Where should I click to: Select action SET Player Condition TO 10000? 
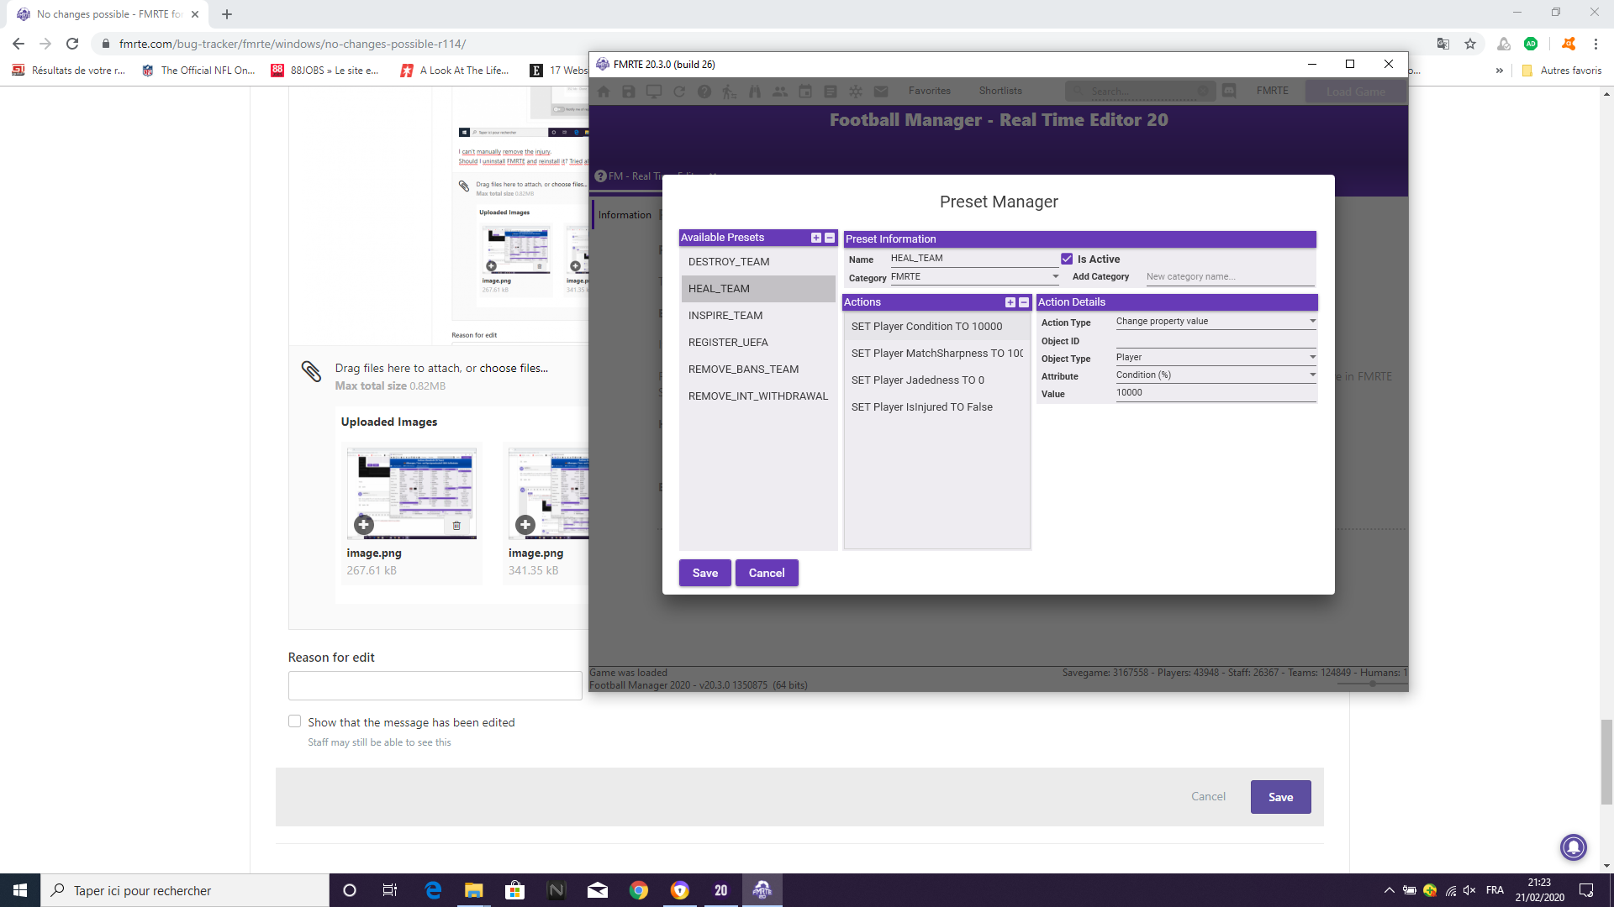[x=936, y=327]
